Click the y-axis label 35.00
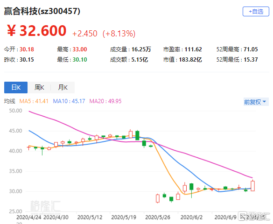Viewport: 273px width, 224px height. [15, 171]
